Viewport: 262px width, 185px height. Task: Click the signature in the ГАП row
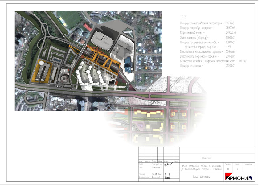[168, 164]
